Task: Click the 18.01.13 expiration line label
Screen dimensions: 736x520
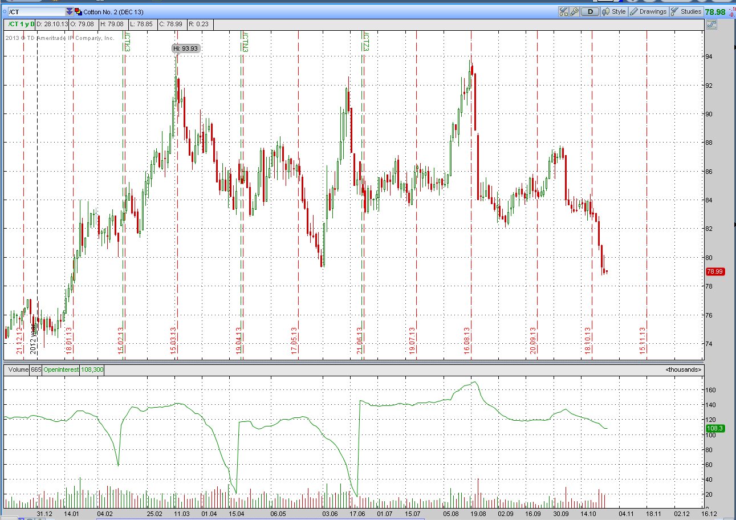Action: [x=69, y=341]
